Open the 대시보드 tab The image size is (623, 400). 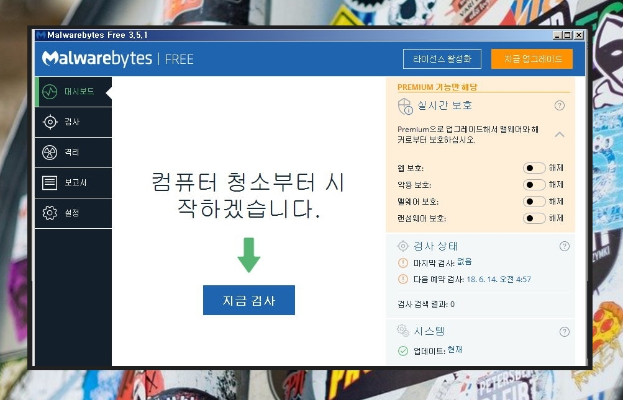click(x=73, y=92)
